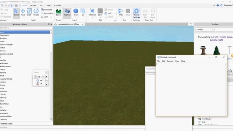
Task: Open the Terrain Editor
Action: (x=59, y=12)
